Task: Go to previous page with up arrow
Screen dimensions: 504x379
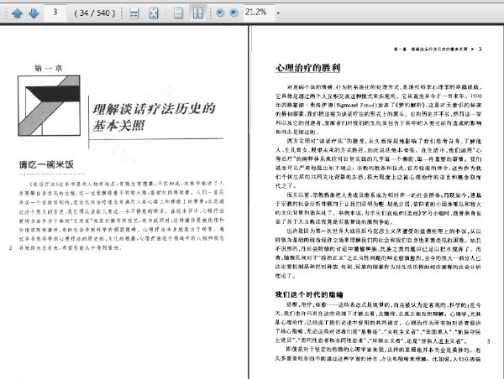Action: tap(17, 13)
